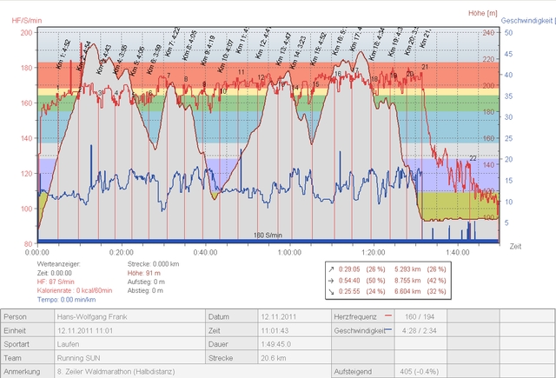This screenshot has height=378, width=556.
Task: Click the ascending arrow icon in the legend
Action: (x=334, y=269)
